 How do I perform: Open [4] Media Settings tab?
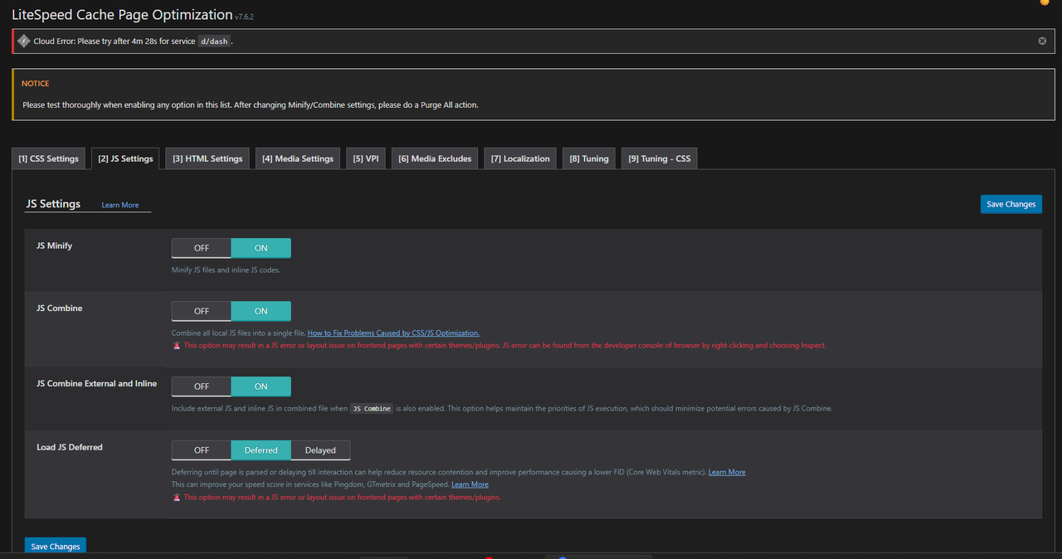[298, 158]
